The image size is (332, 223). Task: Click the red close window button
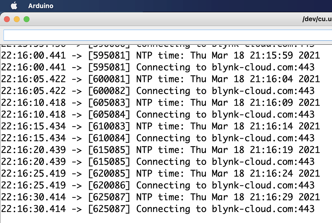point(6,19)
